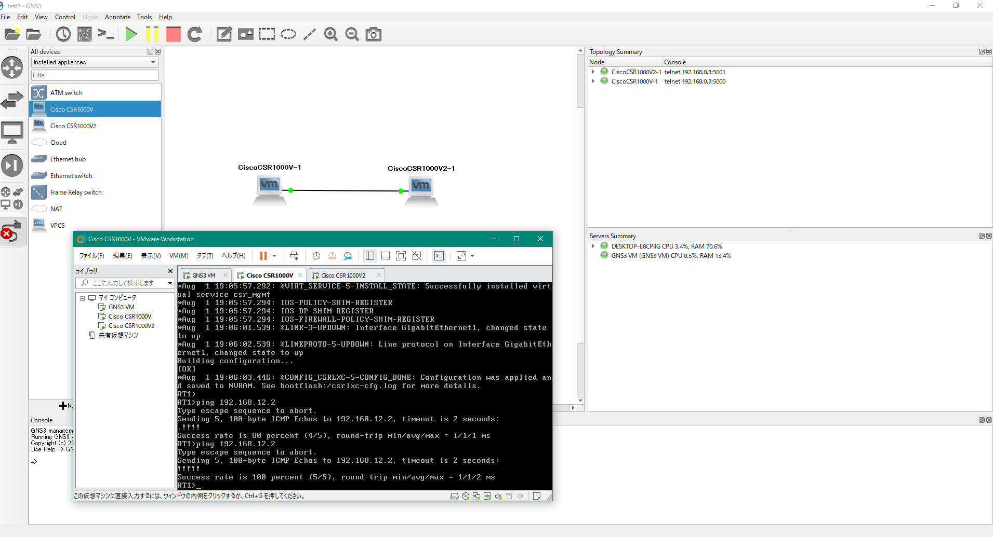The width and height of the screenshot is (993, 537).
Task: Enter VMware full screen mode
Action: (x=401, y=256)
